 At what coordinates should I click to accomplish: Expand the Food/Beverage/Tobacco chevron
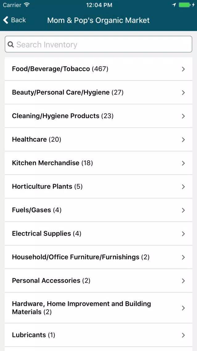(x=183, y=69)
